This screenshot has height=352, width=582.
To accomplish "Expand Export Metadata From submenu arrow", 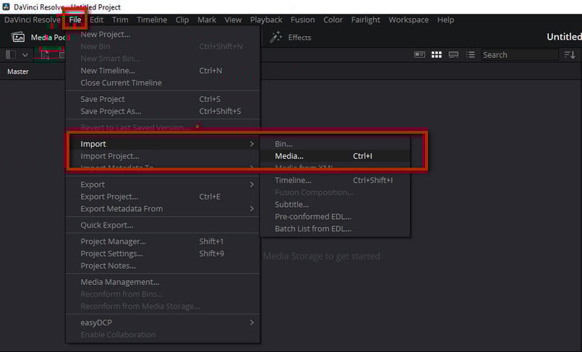I will (x=252, y=209).
